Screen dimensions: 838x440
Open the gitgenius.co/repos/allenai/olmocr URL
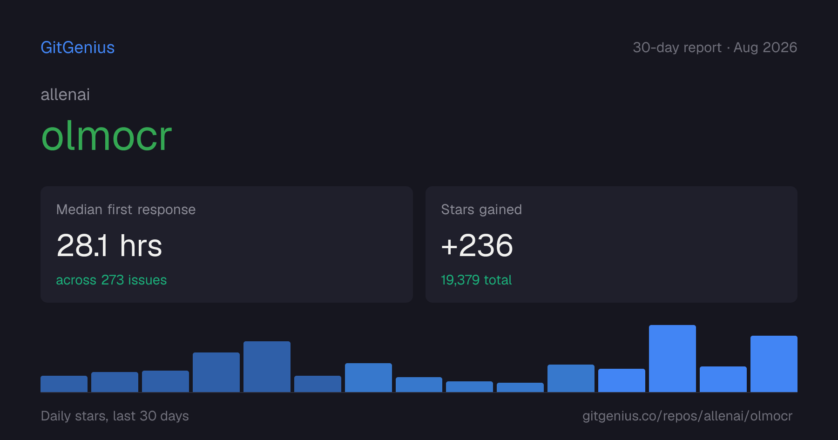click(x=687, y=416)
